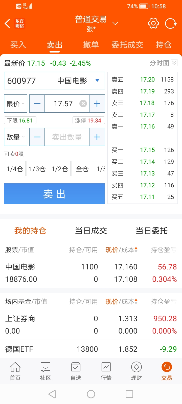Screen dimensions: 182x404
Task: Tap the Android back navigation triangle
Action: click(52, 394)
